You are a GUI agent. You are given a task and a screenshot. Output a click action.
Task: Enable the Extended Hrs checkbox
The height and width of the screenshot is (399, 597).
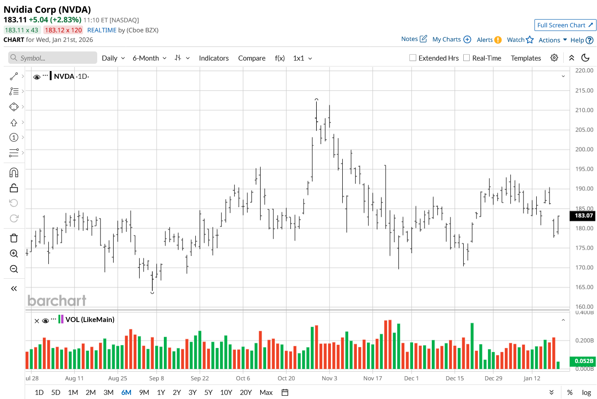413,58
